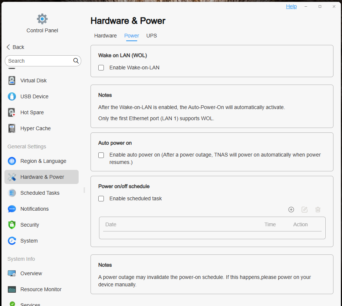Screen dimensions: 342x306
Task: Open the Overview monitor icon
Action: [x=12, y=273]
